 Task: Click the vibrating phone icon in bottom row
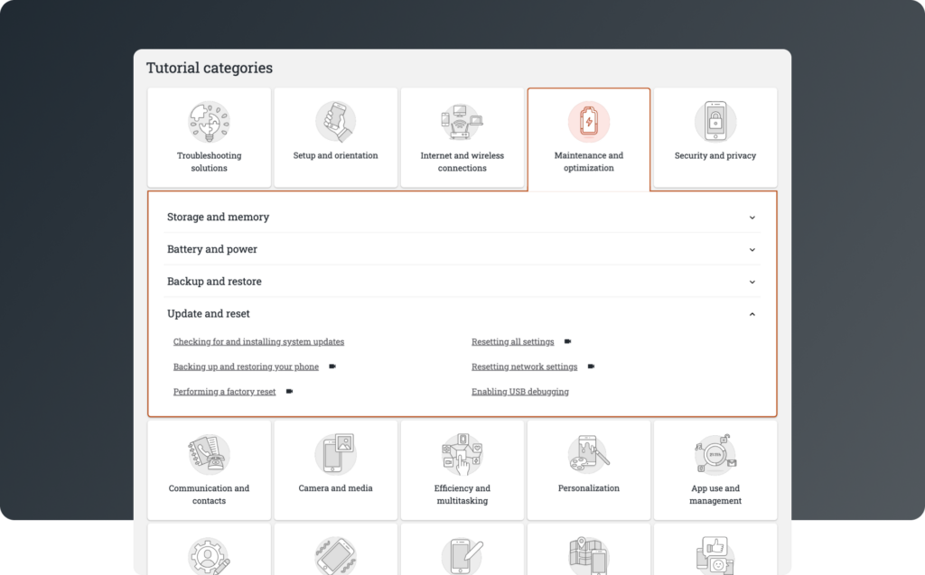336,555
